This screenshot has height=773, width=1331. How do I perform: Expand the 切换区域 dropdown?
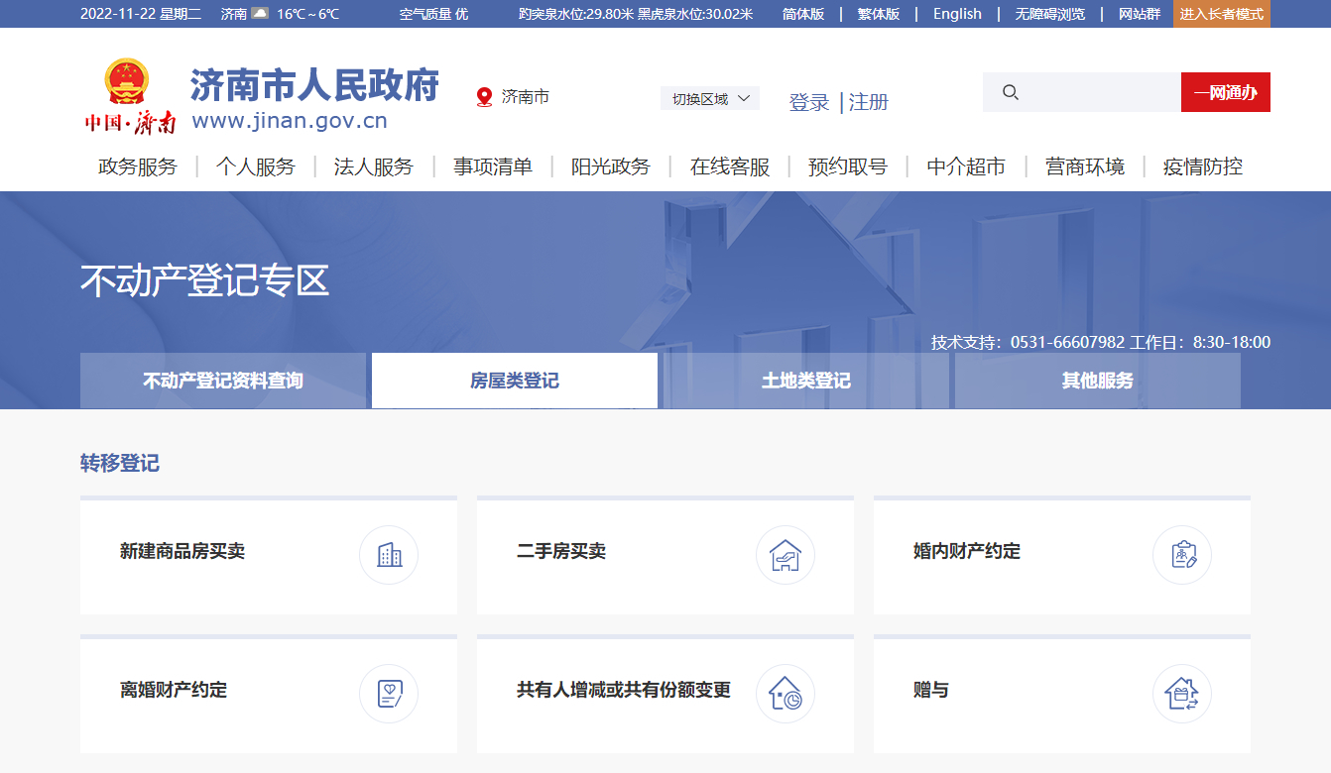tap(710, 98)
